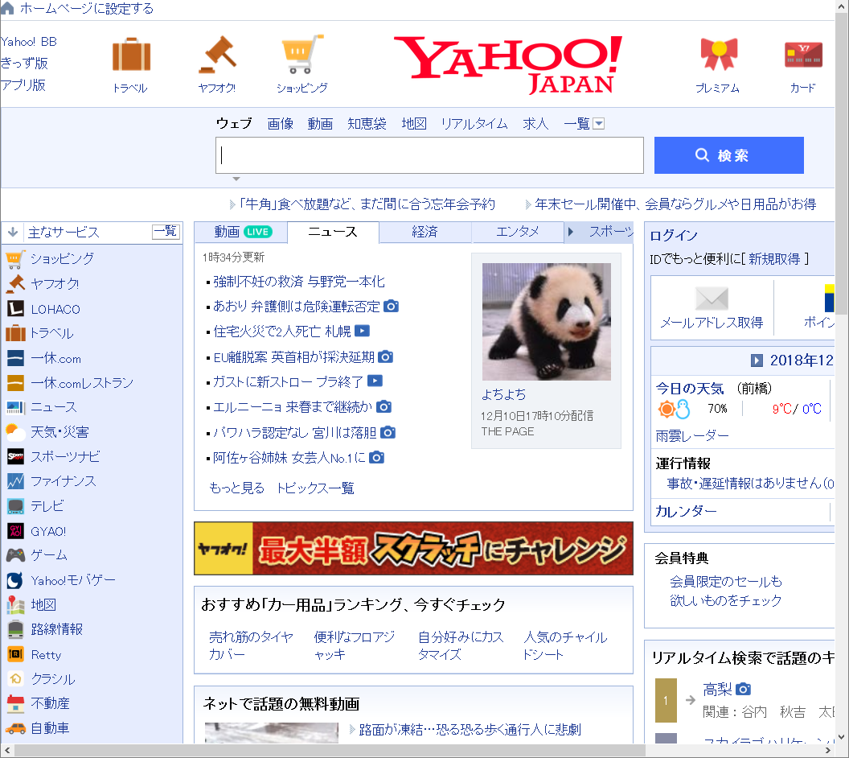The height and width of the screenshot is (758, 849).
Task: Open the search suggestion arrow below search box
Action: [236, 179]
